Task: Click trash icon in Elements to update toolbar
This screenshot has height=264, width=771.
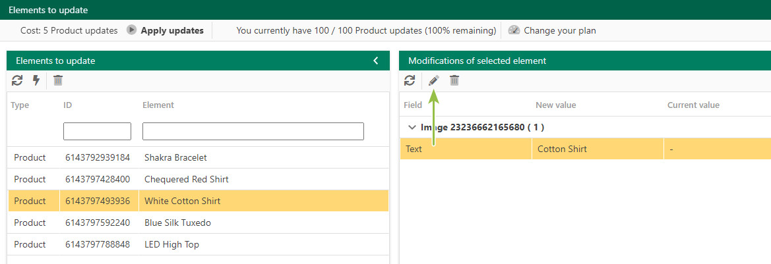Action: pyautogui.click(x=58, y=80)
